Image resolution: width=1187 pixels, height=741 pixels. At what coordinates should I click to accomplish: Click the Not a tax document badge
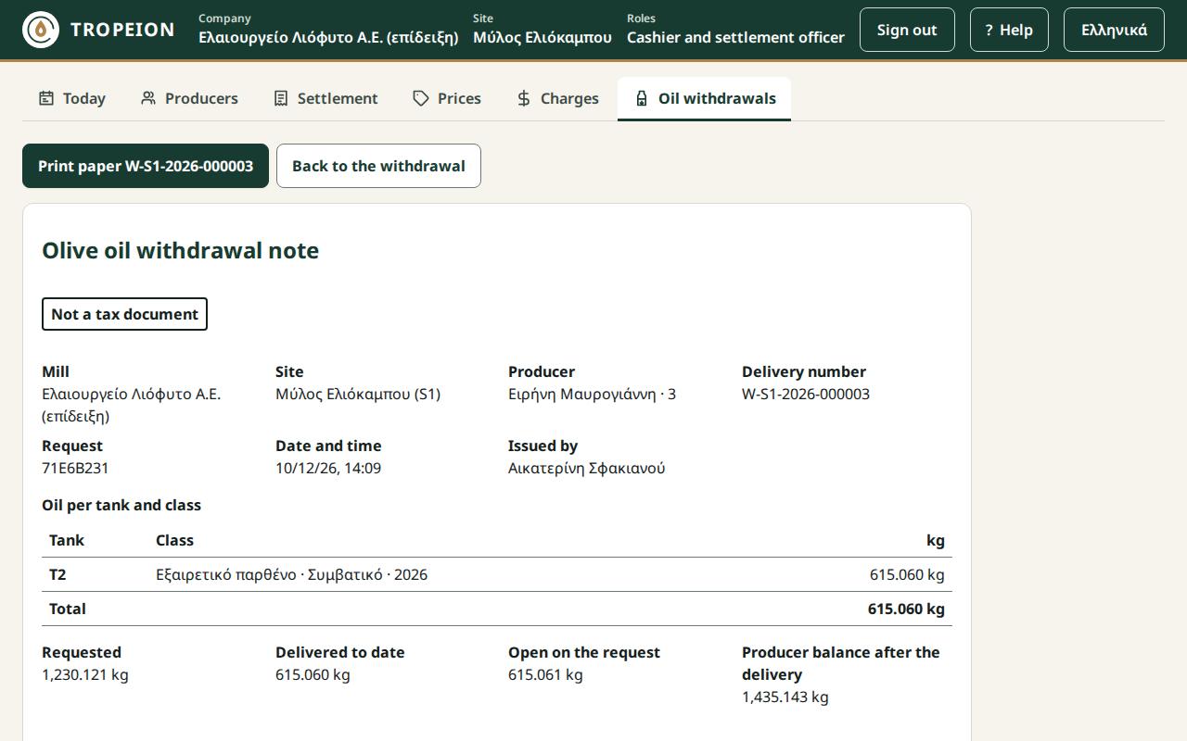pos(124,314)
